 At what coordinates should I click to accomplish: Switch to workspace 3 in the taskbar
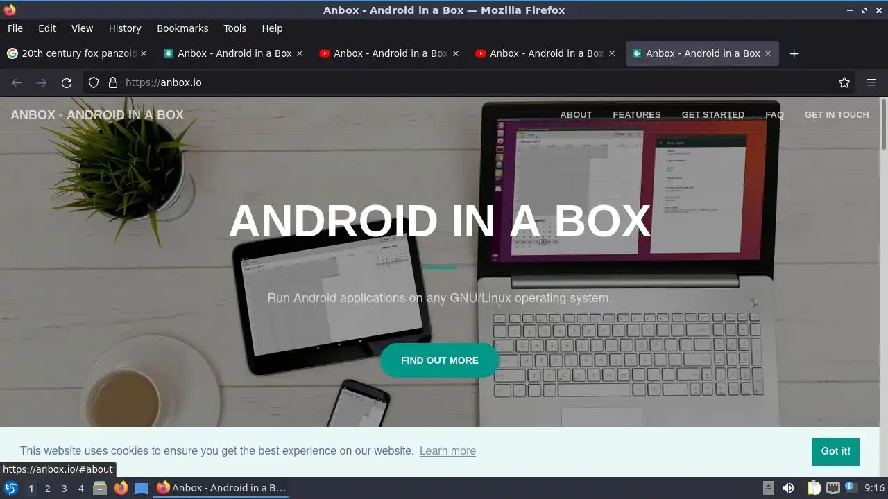(65, 488)
